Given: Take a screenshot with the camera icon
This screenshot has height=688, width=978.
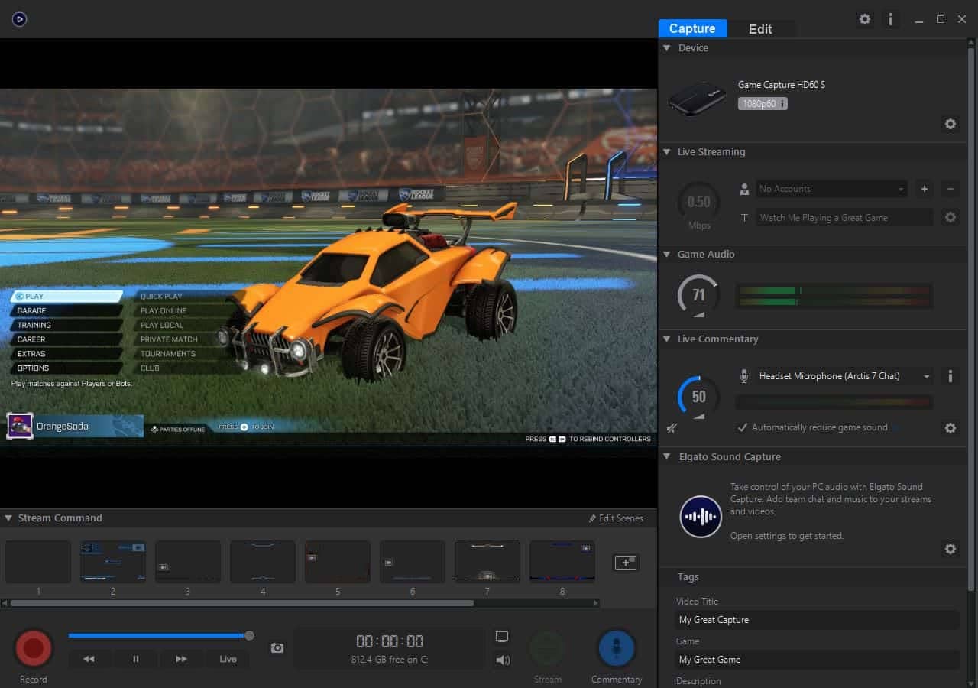Looking at the screenshot, I should coord(277,647).
